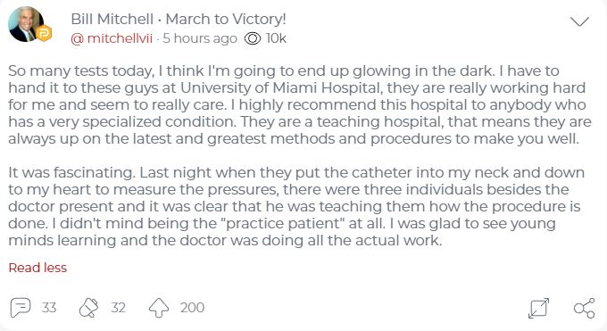Expand the post options chevron
The width and height of the screenshot is (607, 331).
(x=579, y=21)
